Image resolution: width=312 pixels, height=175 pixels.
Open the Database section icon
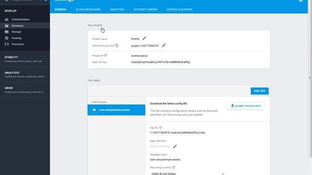[7, 26]
